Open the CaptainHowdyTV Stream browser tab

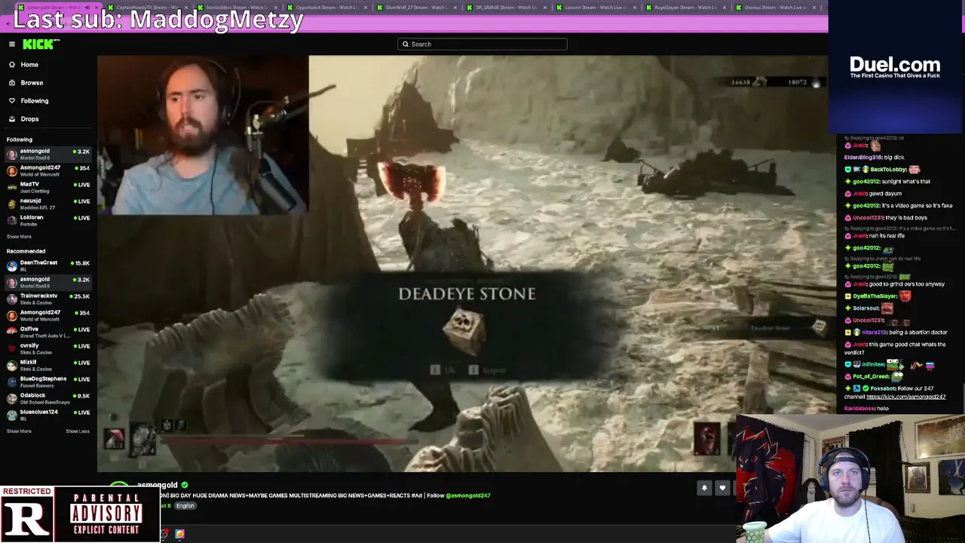pyautogui.click(x=149, y=8)
